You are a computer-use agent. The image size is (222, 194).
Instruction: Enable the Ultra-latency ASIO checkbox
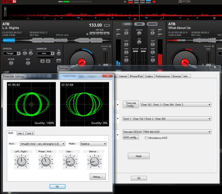coord(146,138)
